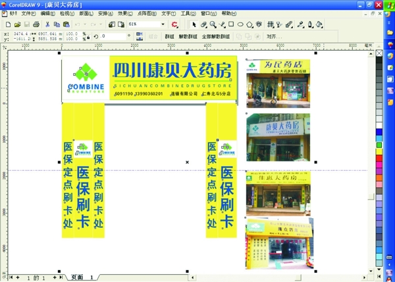Screen dimensions: 395x282
Task: Pick the dark blue swatch in palette
Action: tap(379, 132)
